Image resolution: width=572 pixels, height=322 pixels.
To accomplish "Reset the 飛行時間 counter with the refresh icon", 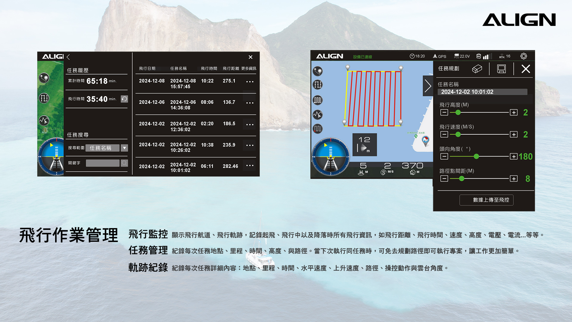I will (124, 99).
